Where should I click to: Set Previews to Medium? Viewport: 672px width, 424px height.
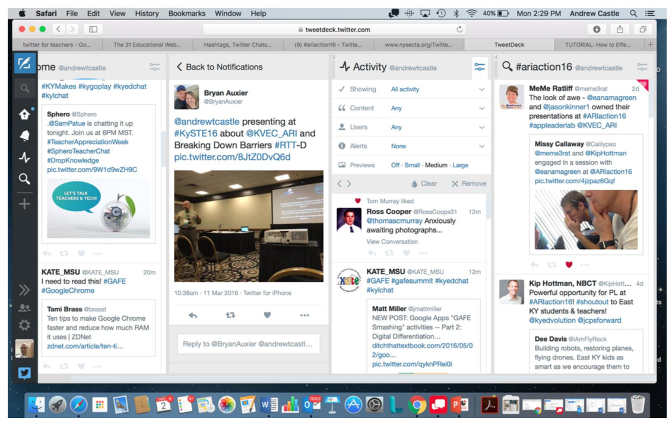[436, 165]
